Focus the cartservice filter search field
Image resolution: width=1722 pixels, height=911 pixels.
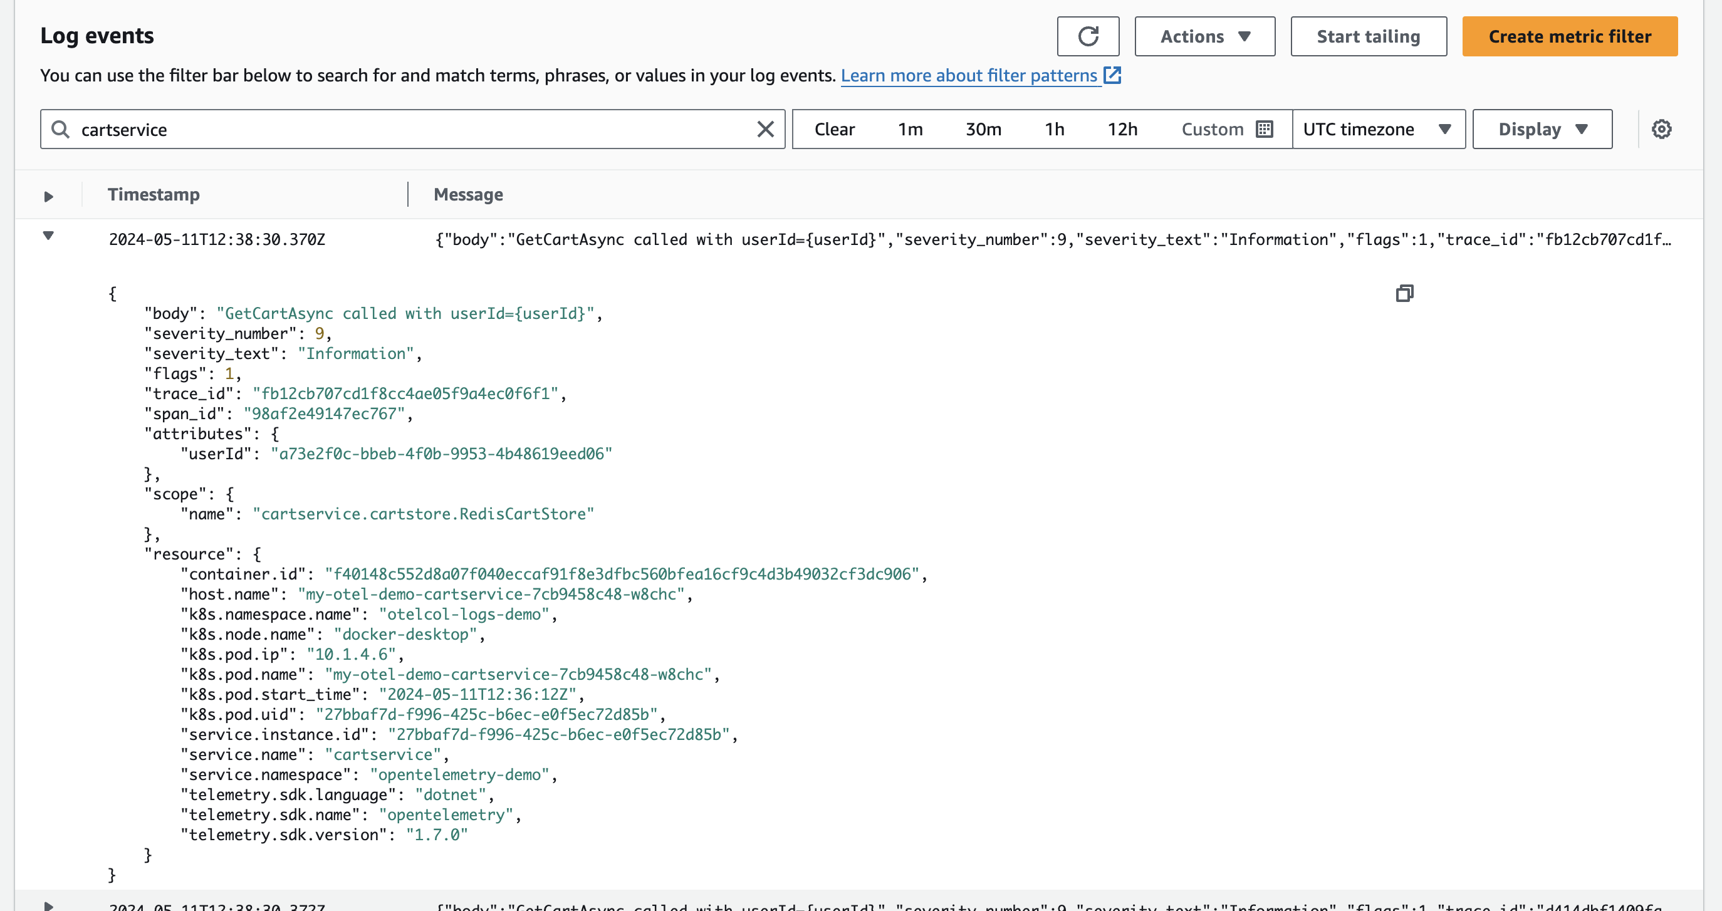412,129
